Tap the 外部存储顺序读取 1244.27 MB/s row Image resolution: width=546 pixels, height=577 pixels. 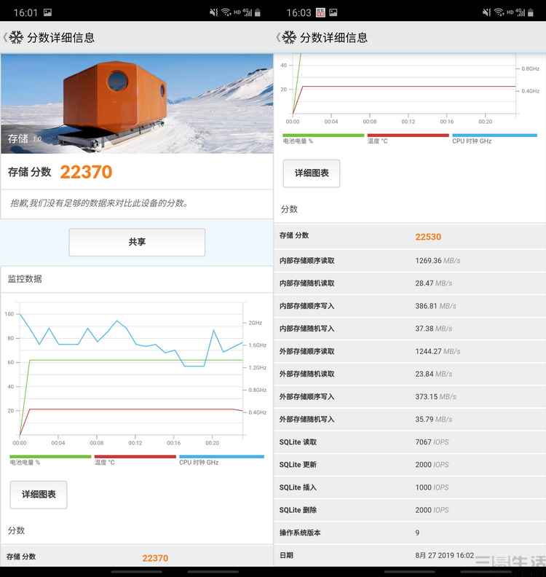pos(410,351)
